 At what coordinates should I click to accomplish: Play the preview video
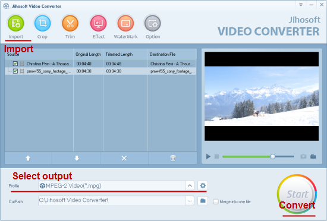pyautogui.click(x=208, y=156)
